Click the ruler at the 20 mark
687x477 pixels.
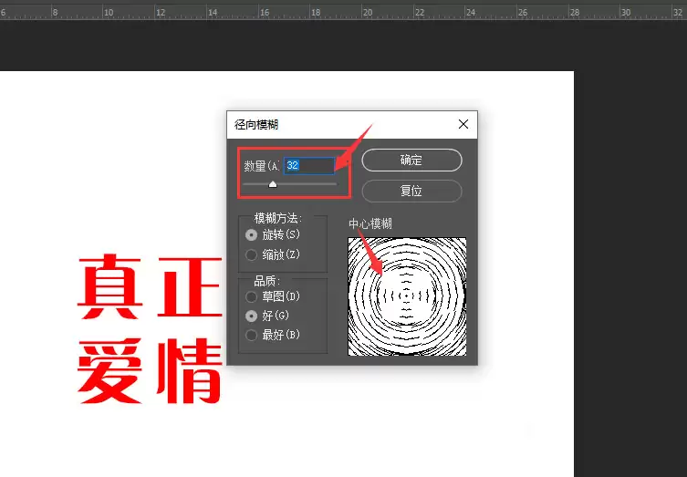pos(368,12)
